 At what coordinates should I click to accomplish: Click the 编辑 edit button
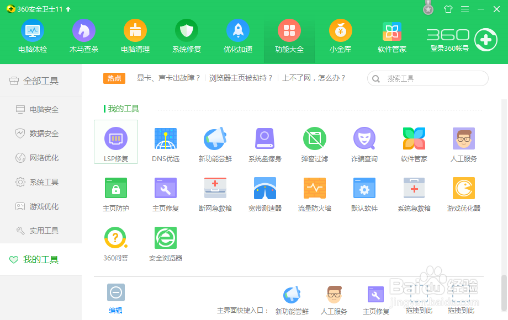point(115,298)
